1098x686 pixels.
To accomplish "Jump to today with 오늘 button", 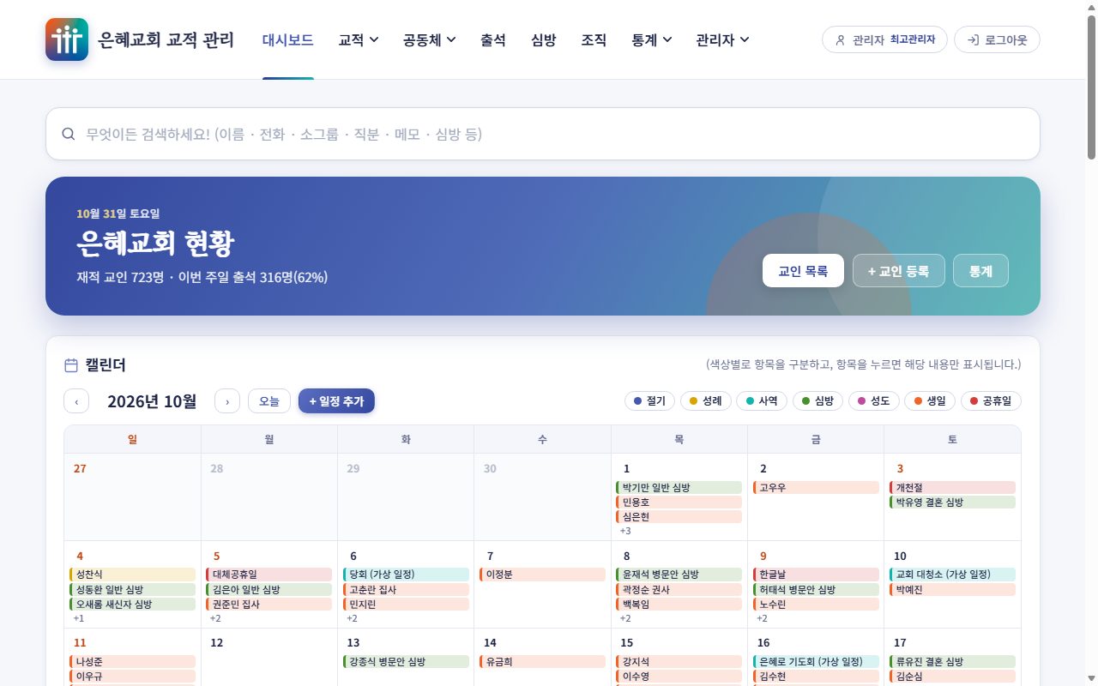I will 269,401.
